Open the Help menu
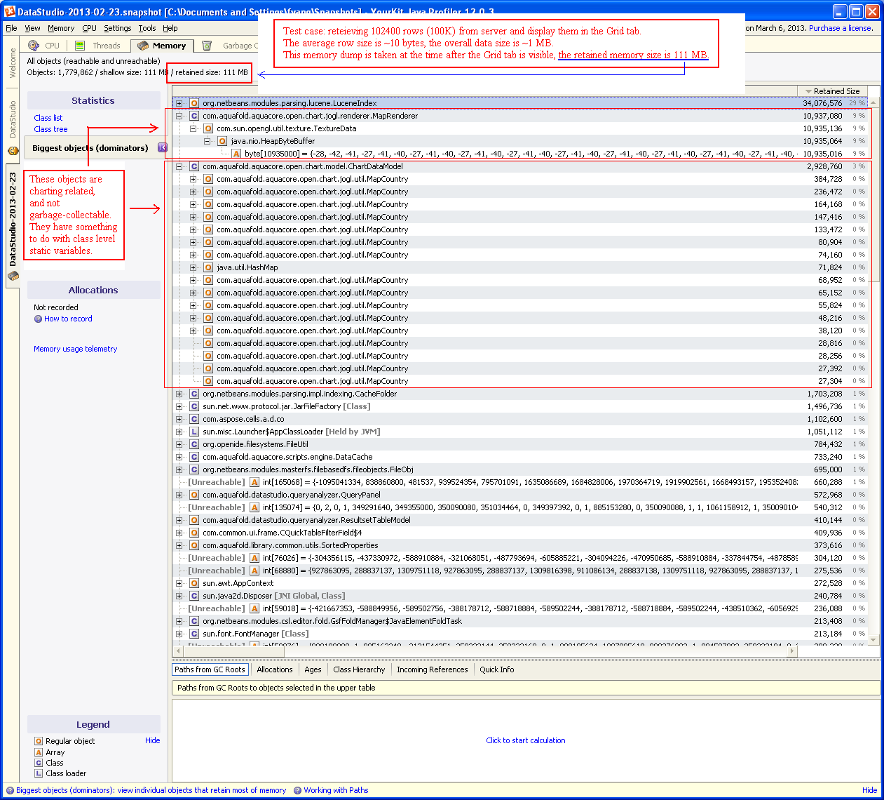This screenshot has height=800, width=884. click(x=170, y=28)
